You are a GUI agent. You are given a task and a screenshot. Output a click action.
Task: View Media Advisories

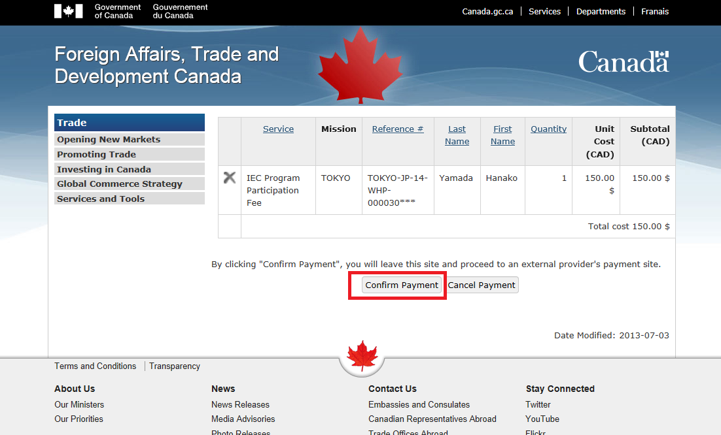243,419
